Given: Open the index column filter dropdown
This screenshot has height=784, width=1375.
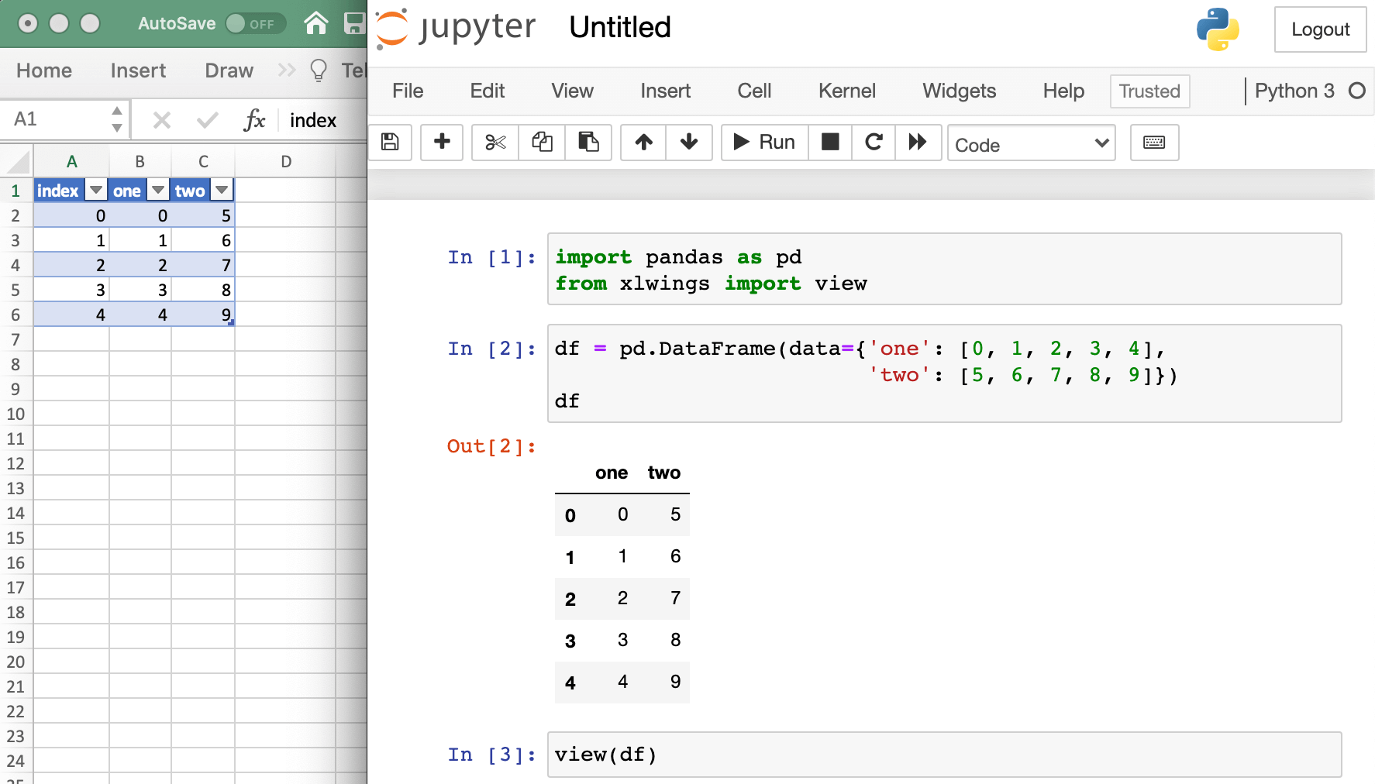Looking at the screenshot, I should (x=96, y=191).
